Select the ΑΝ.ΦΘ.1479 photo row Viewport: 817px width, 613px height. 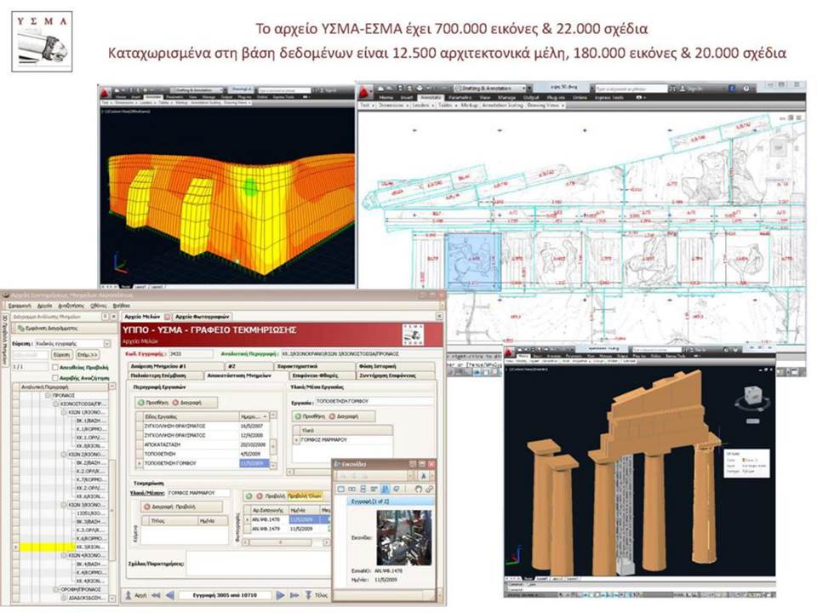(287, 529)
